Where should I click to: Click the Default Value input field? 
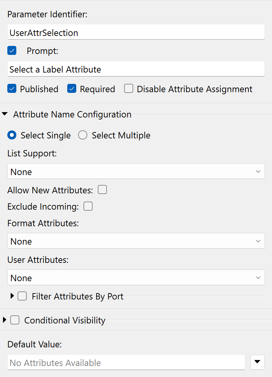click(x=127, y=362)
